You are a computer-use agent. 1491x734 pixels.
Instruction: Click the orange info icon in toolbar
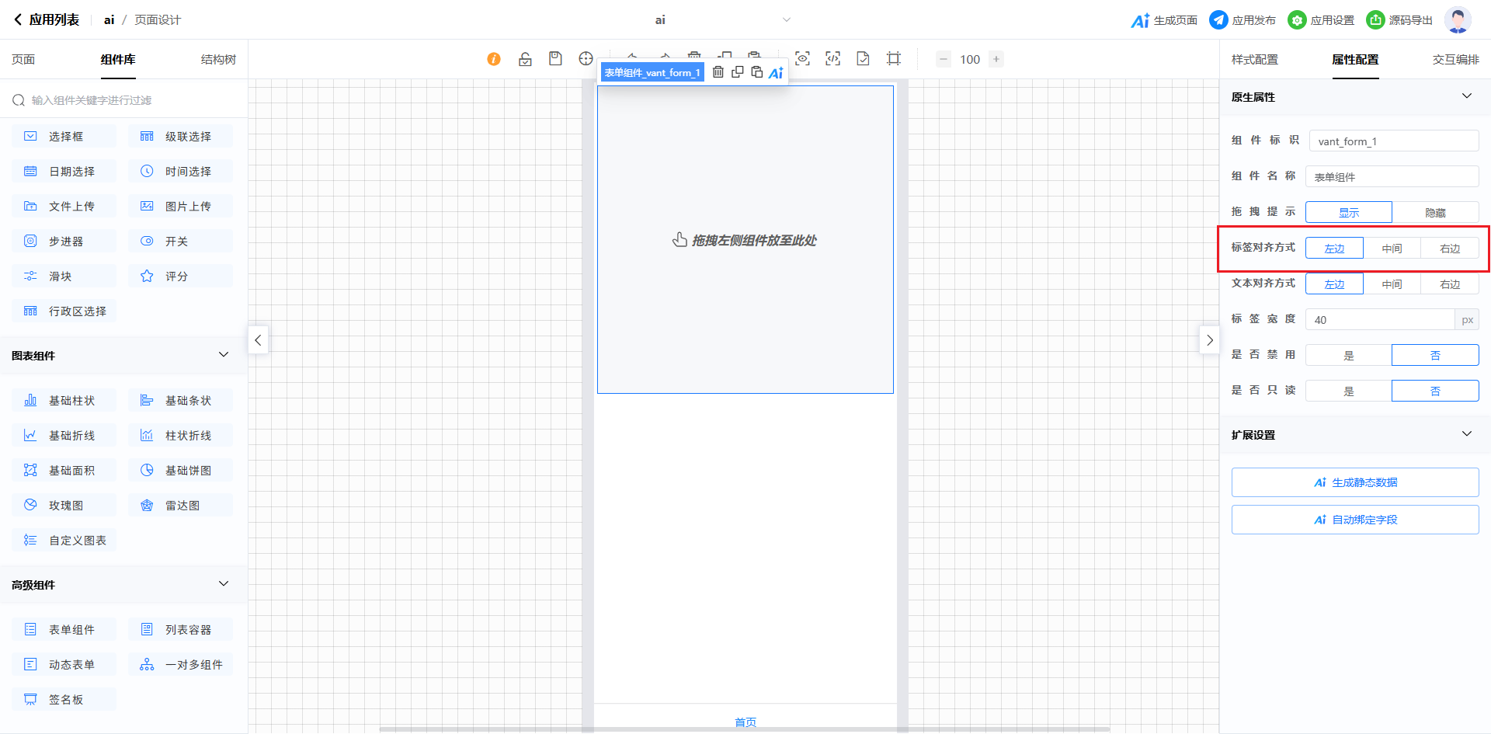[494, 59]
